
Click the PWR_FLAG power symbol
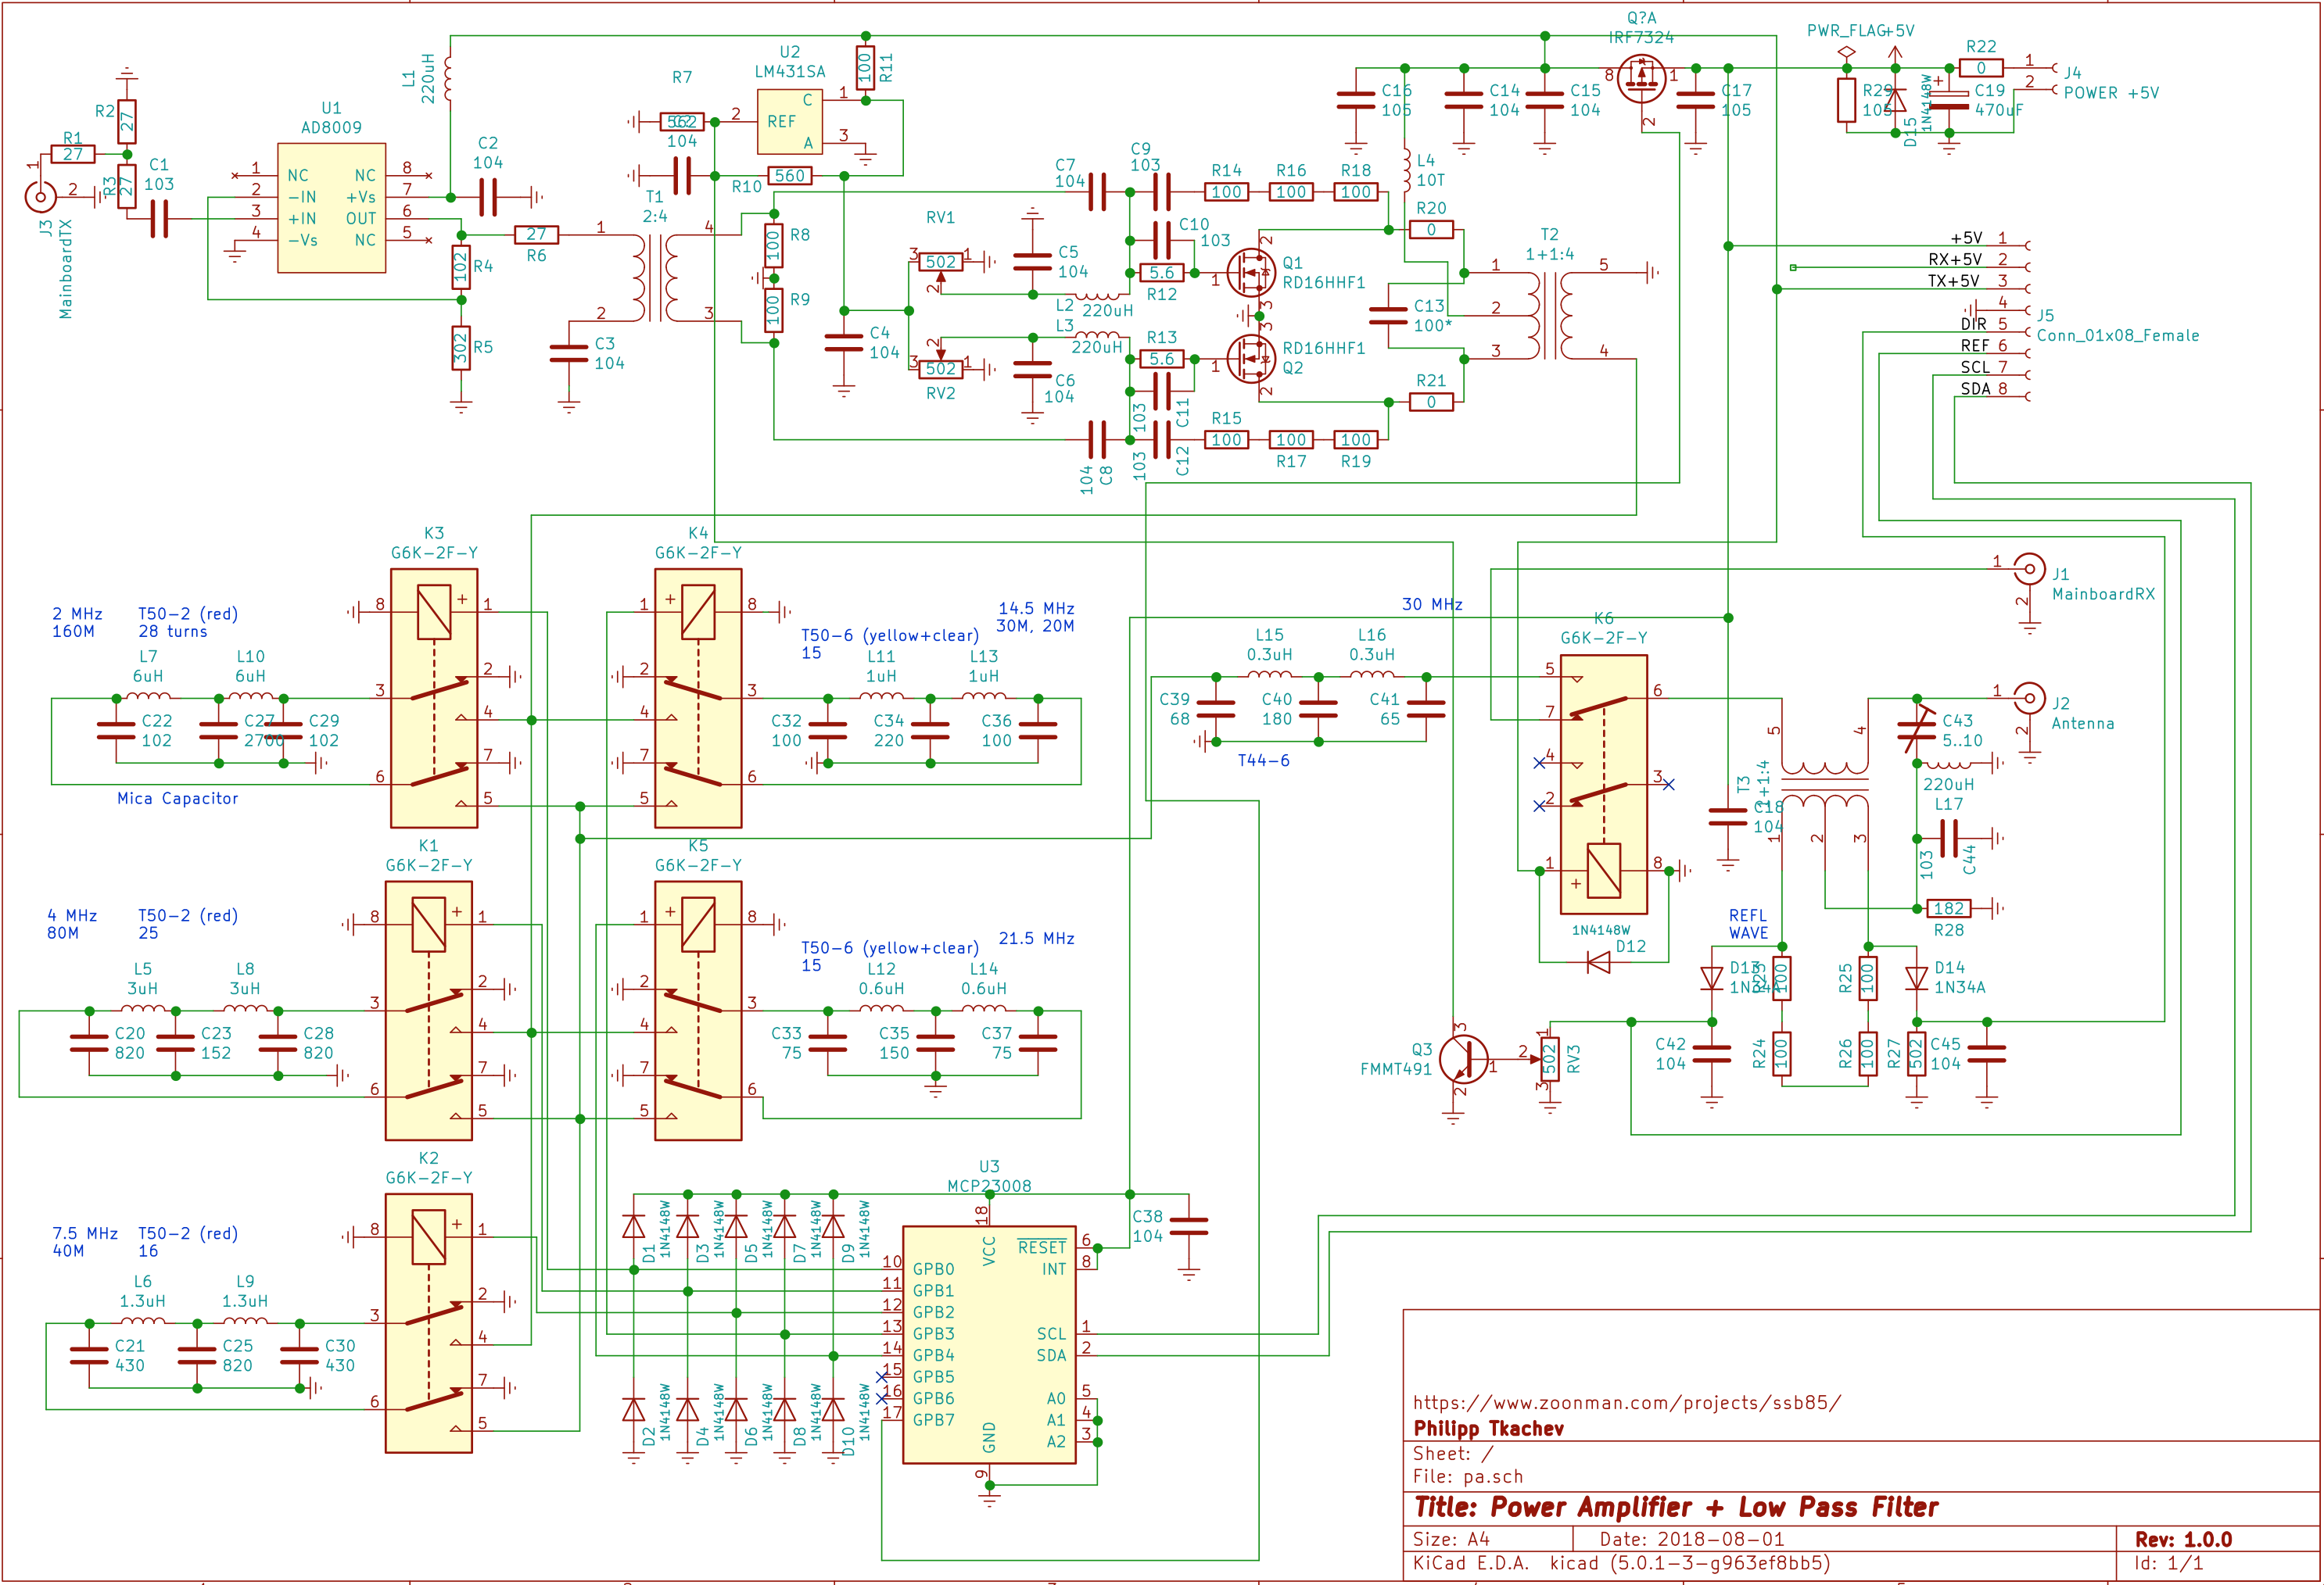(x=1847, y=51)
